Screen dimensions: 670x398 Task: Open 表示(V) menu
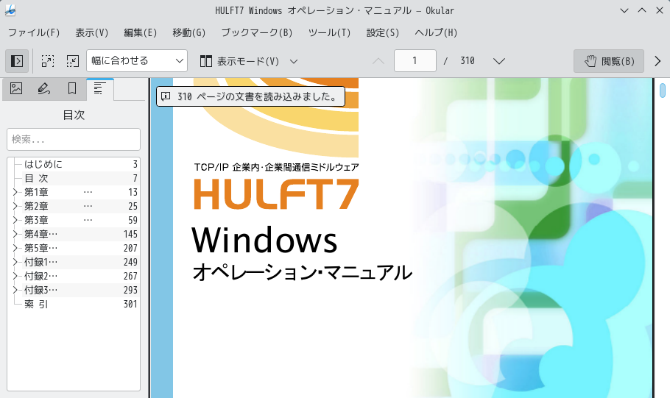point(92,32)
